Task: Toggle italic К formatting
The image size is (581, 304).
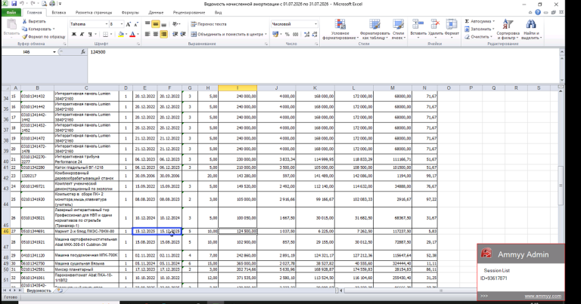Action: click(x=82, y=35)
